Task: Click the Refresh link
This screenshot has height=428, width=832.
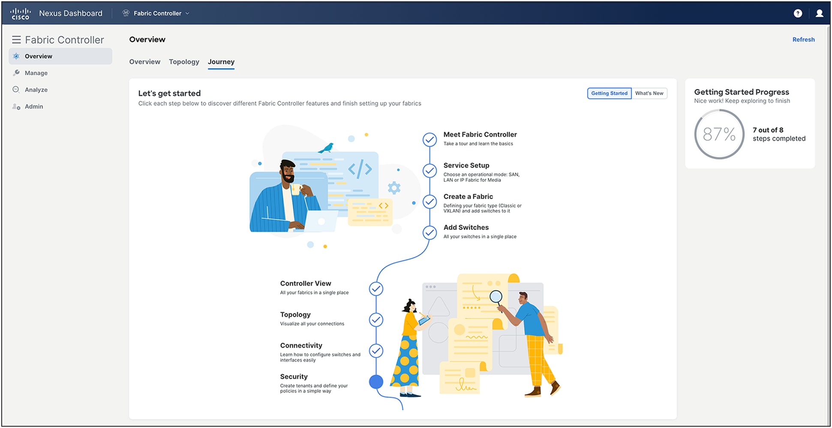Action: tap(803, 39)
